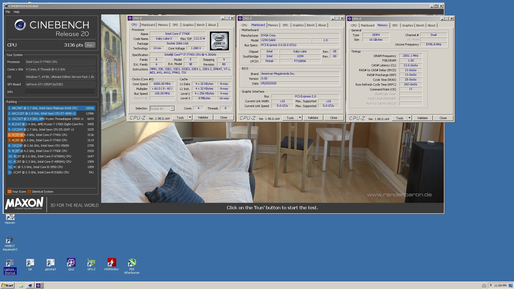This screenshot has height=289, width=514.
Task: Click the orange Your Score legend swatch
Action: click(9, 192)
